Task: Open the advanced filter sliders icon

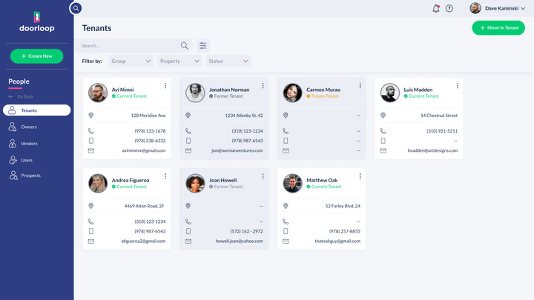Action: point(202,45)
